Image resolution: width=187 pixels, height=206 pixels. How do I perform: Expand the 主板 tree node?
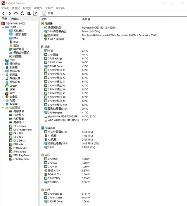coord(3,60)
